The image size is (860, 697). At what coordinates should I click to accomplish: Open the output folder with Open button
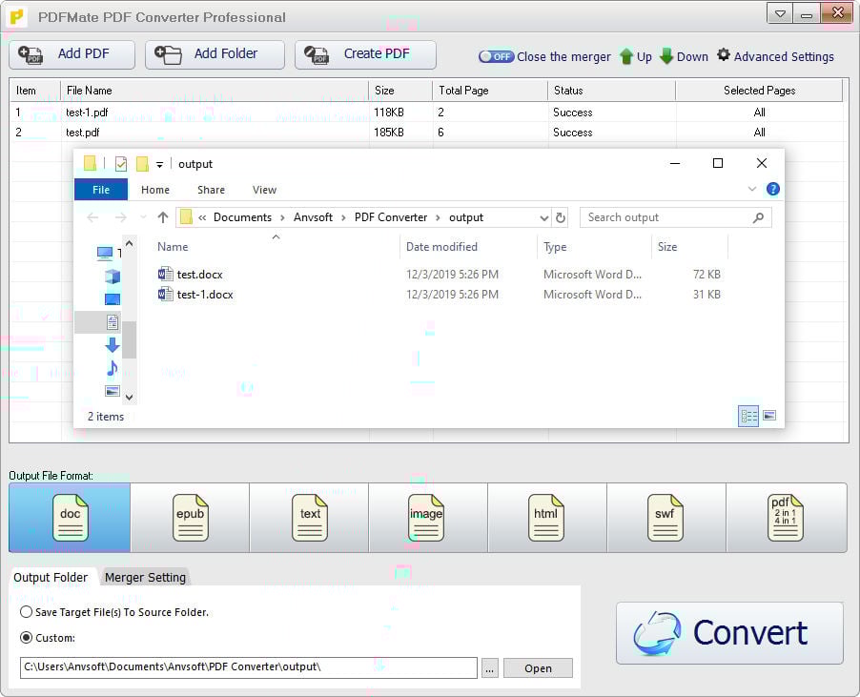538,668
